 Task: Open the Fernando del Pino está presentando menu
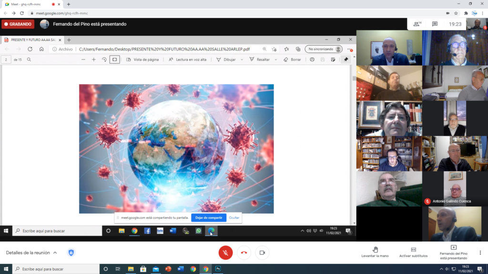[453, 252]
